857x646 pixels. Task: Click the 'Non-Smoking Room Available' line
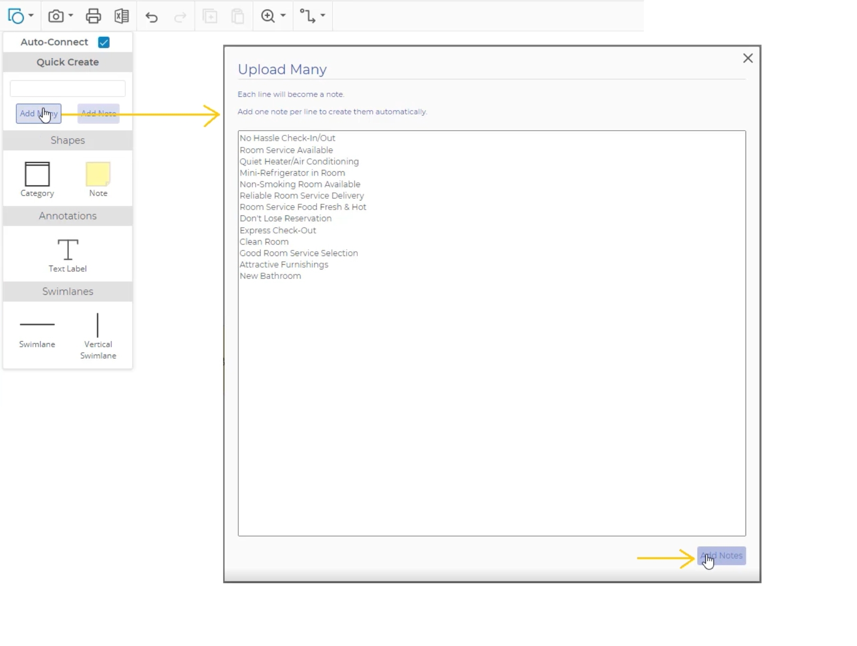click(x=300, y=184)
